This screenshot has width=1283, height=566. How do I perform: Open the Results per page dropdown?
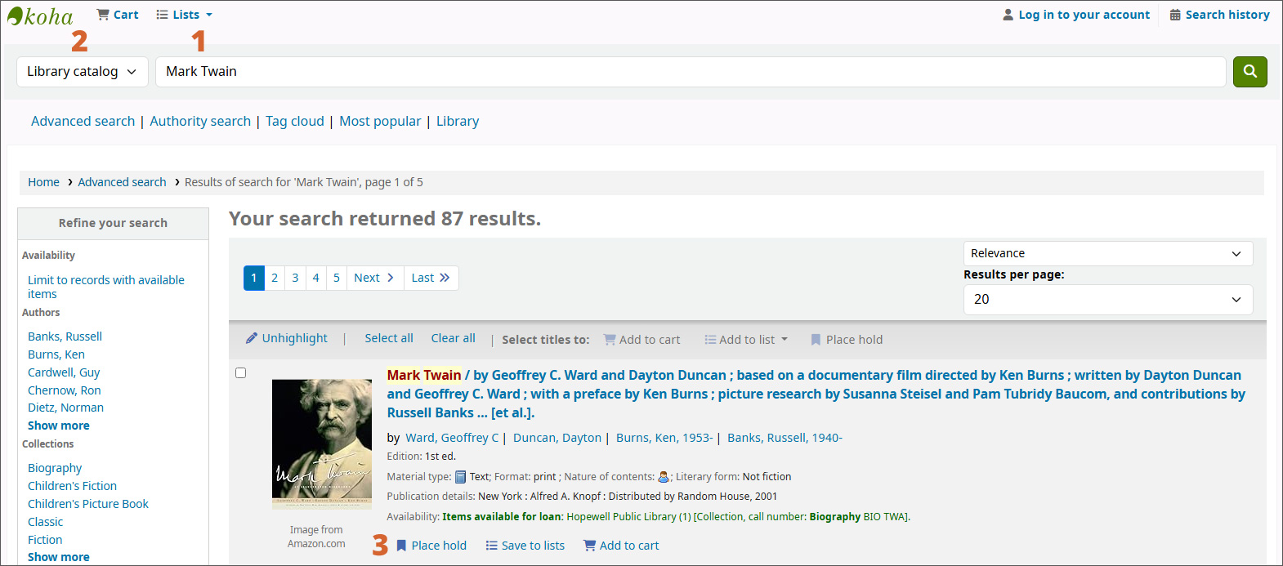coord(1107,300)
